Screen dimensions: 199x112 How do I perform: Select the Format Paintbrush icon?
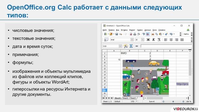click(x=166, y=34)
